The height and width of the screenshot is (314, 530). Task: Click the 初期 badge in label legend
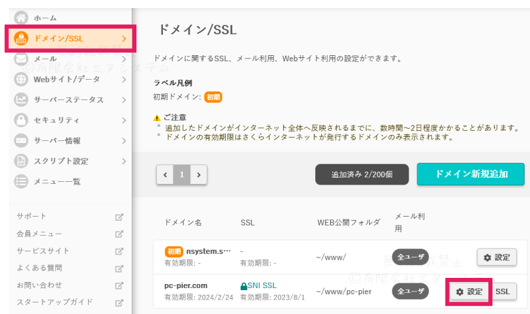[213, 97]
